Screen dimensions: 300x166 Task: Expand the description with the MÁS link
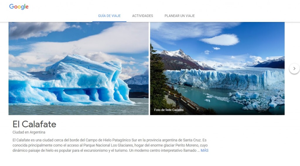(x=204, y=150)
